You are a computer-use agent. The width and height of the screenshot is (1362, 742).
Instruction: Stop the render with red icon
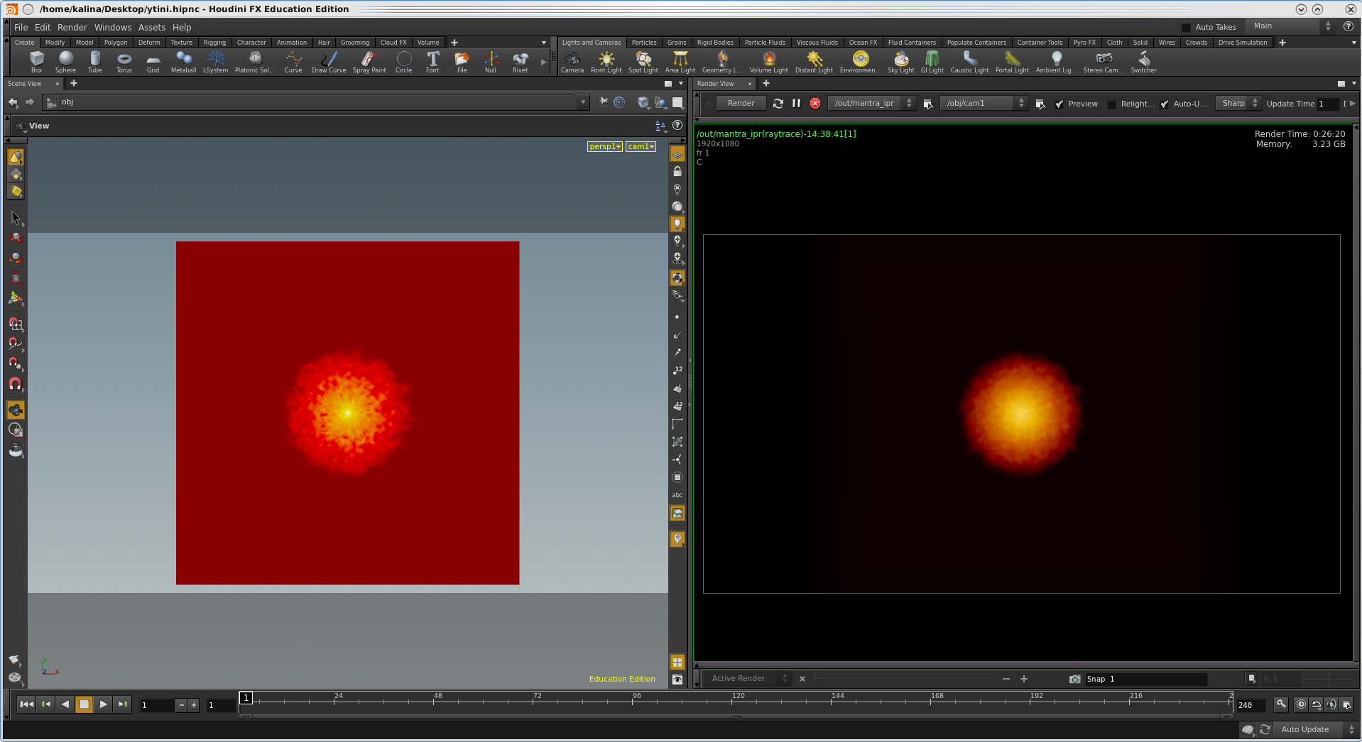pyautogui.click(x=815, y=104)
